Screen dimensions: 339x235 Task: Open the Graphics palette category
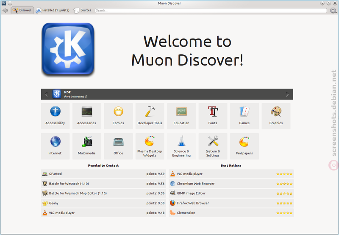tap(276, 116)
